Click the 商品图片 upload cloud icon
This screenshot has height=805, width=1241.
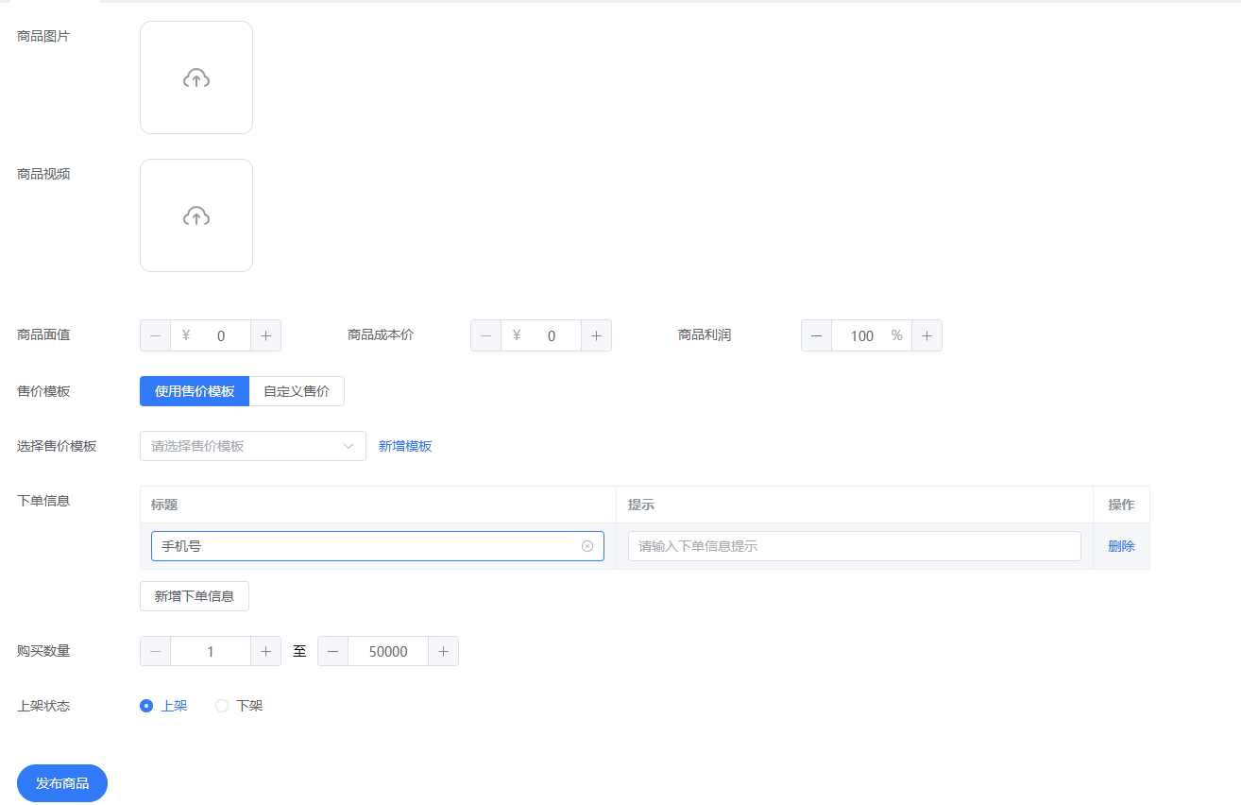[196, 78]
